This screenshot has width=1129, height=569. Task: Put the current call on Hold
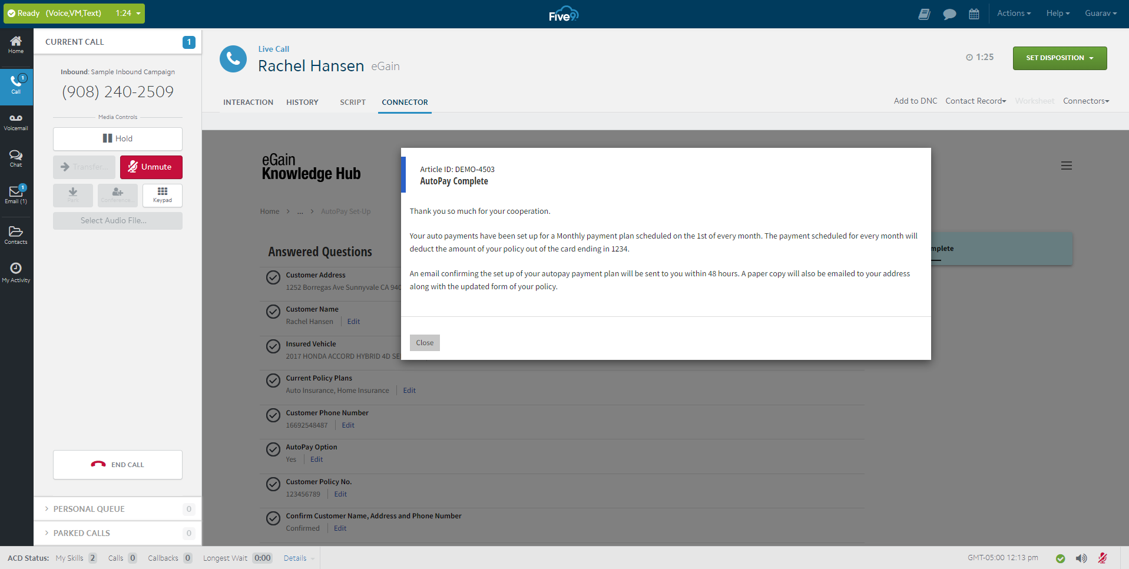tap(117, 138)
